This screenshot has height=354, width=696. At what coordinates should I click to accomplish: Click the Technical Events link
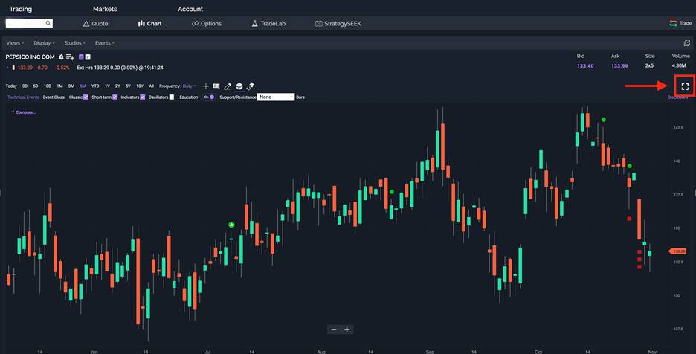[23, 97]
